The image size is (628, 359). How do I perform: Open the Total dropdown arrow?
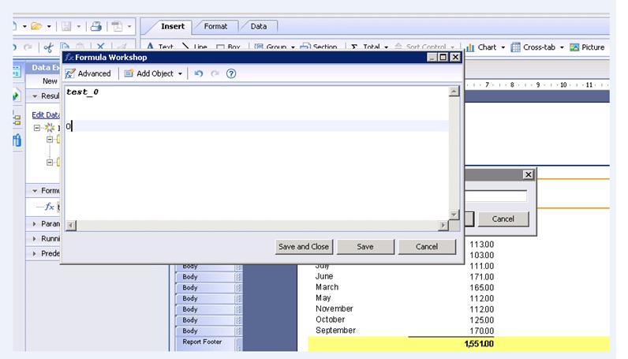386,47
